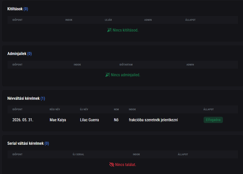The image size is (243, 174).
Task: Click the old name Mae Kaiya
Action: point(58,120)
